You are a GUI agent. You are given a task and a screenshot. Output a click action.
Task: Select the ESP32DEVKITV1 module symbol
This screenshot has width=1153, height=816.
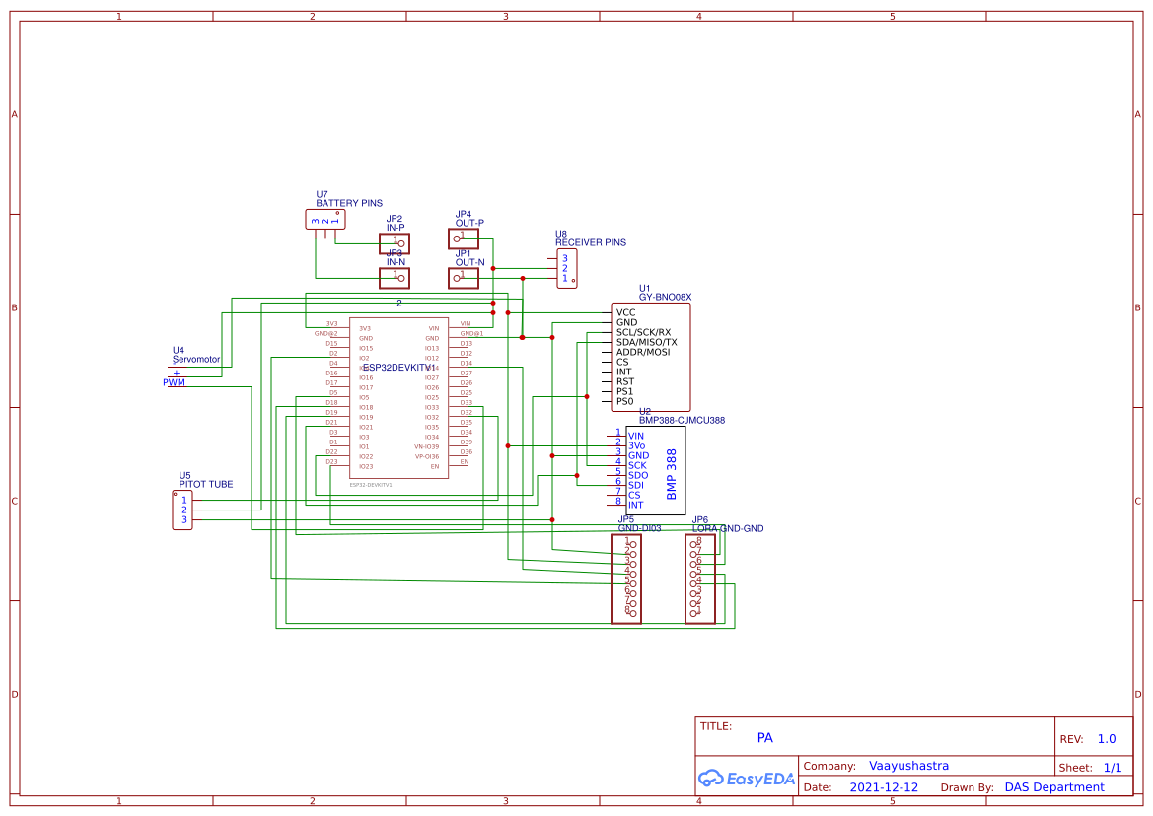[x=398, y=397]
